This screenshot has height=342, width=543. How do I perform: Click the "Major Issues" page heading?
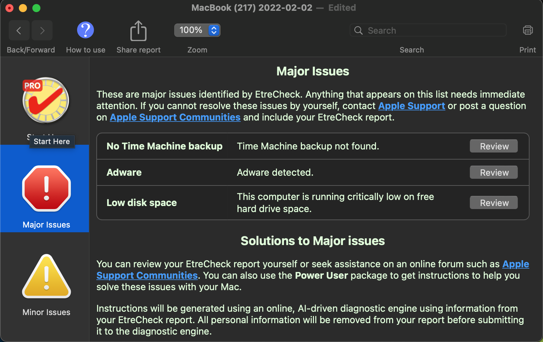pos(313,71)
